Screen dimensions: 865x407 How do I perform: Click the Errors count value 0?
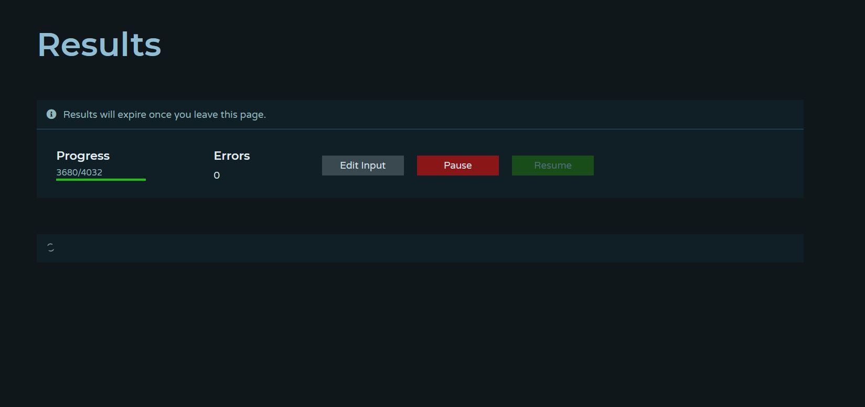217,175
